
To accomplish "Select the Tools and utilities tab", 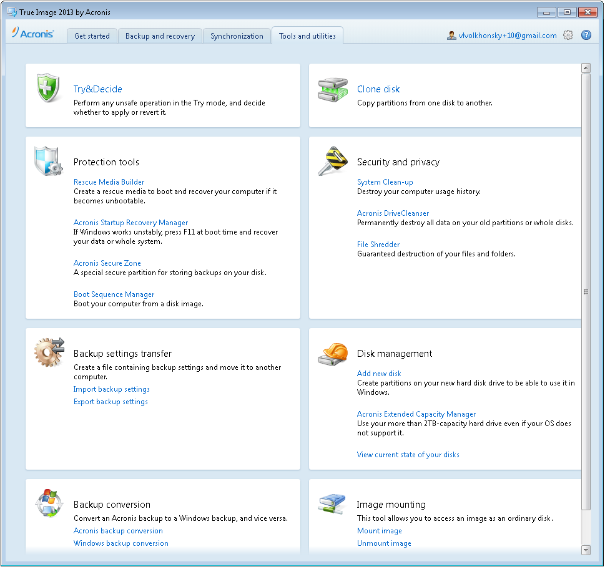I will (308, 36).
